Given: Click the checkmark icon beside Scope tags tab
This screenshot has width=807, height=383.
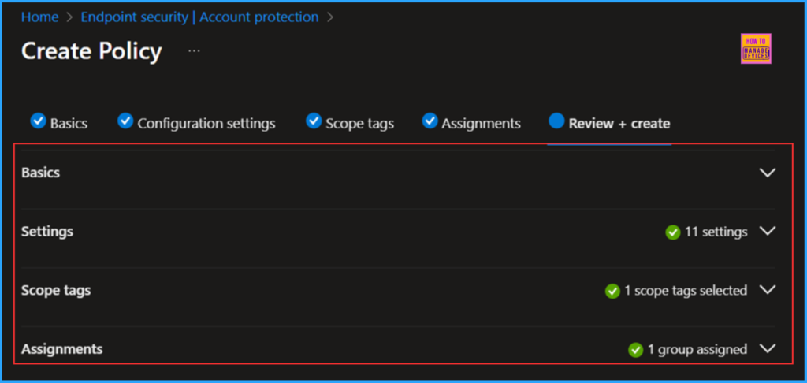Looking at the screenshot, I should 314,121.
